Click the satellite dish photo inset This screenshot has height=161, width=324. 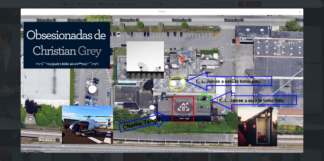point(145,60)
